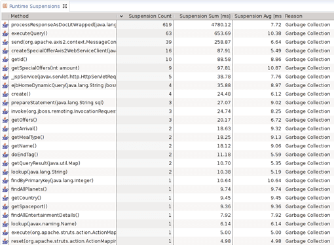Sort by Suspension Sum [ms] column
Screen dimensions: 334x245
[205, 16]
